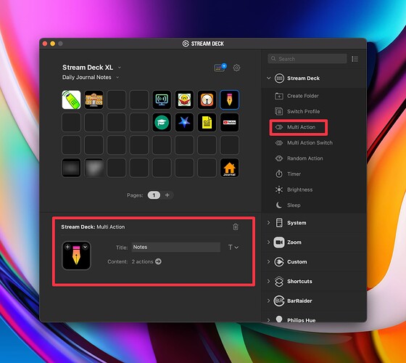The image size is (406, 363).
Task: Open the Stream Deck XL device dropdown
Action: (120, 68)
